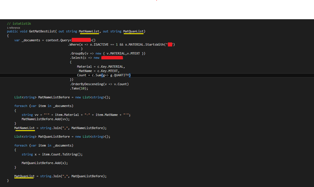
Task: Click the underlined MatNameList string.Join assignment
Action: [24, 128]
